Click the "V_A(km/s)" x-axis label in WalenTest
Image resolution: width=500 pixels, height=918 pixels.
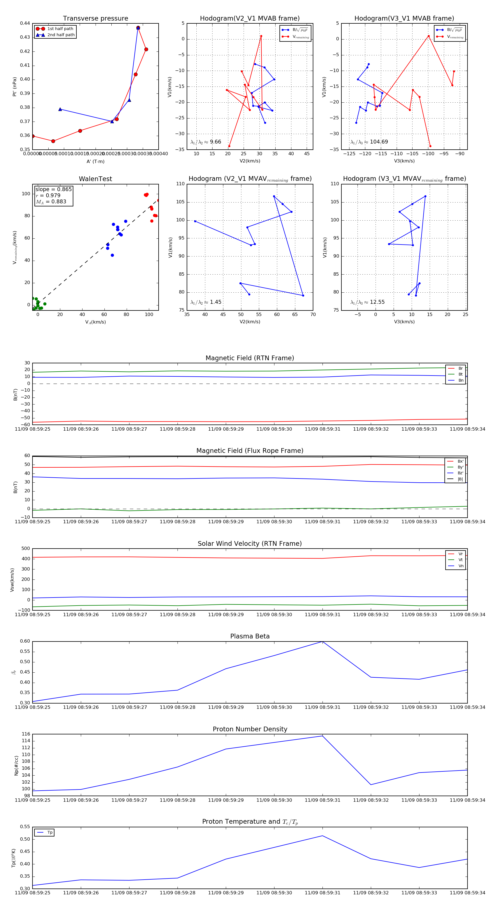point(95,322)
